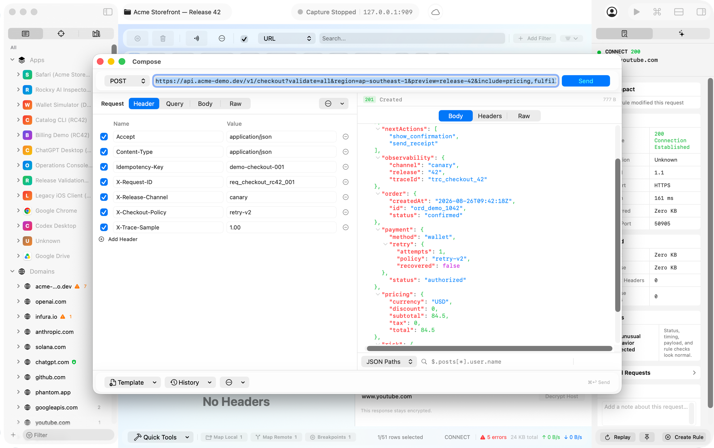Viewport: 714px width, 448px height.
Task: Click the play capture icon at top right
Action: coord(636,12)
